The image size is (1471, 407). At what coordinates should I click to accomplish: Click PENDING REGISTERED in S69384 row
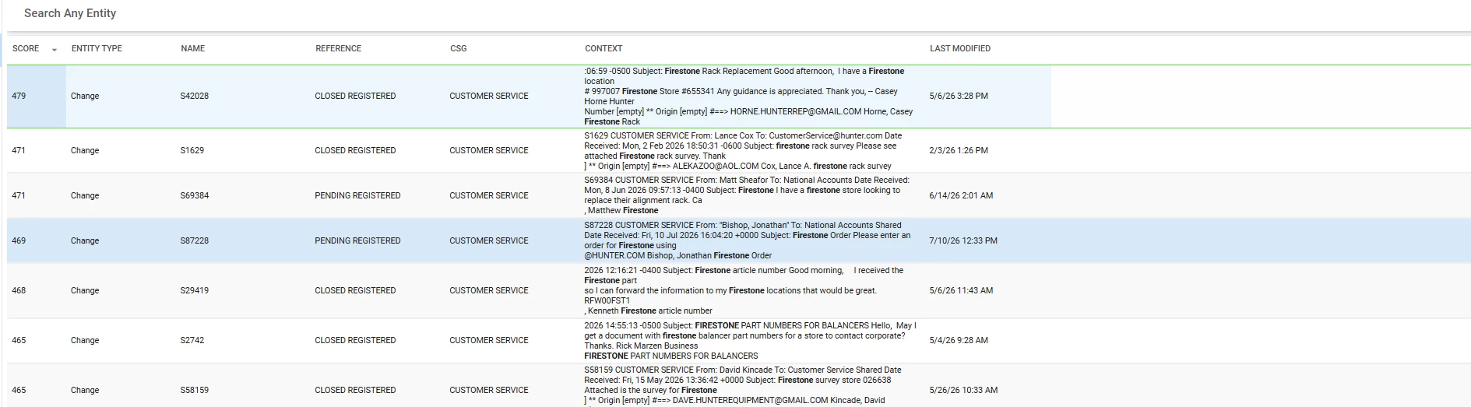pos(357,195)
